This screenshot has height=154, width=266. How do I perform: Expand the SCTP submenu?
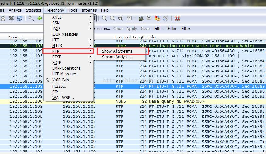[69, 62]
